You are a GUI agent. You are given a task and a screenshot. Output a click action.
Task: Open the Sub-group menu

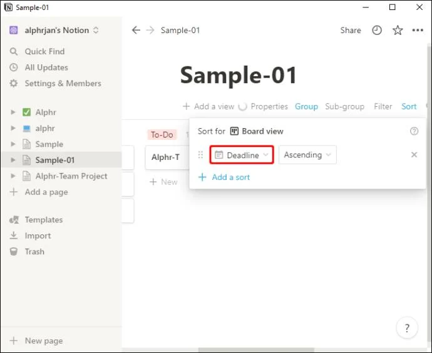point(345,106)
